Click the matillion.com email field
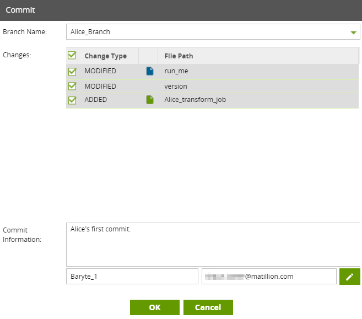 [x=269, y=276]
